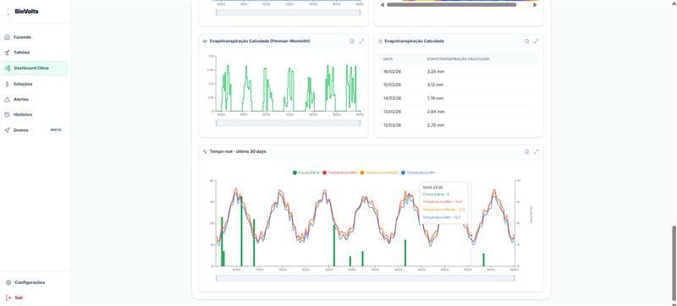Click the pulse icon beside Tempo real title
677x306 pixels.
(205, 151)
